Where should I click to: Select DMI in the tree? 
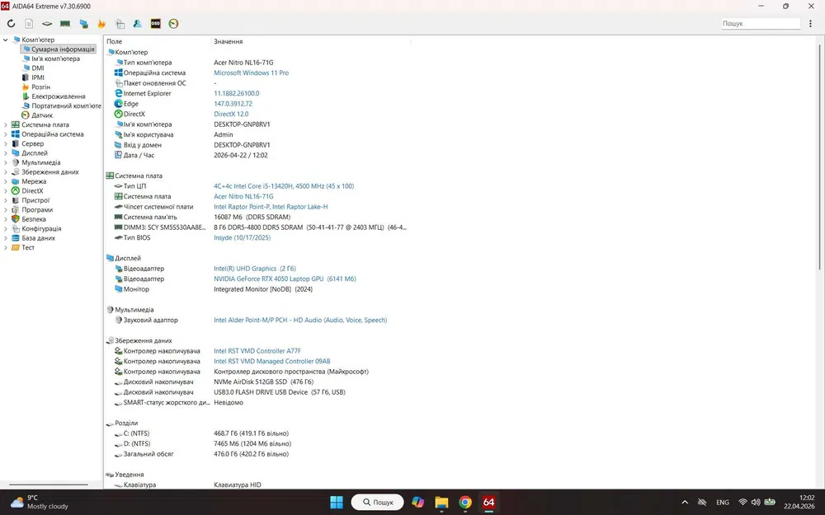37,68
